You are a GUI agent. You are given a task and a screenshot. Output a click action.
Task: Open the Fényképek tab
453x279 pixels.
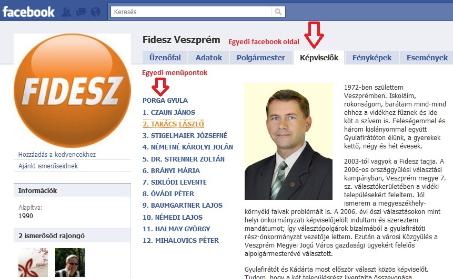(372, 58)
